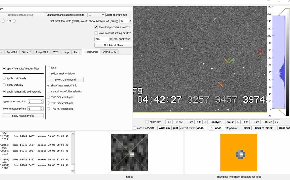The image size is (290, 180).
Task: Decrease the sat. pixel value spinner
Action: [111, 40]
